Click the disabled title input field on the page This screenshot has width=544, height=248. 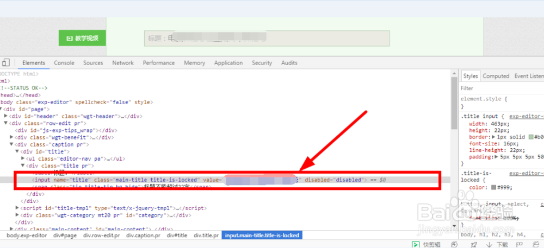pyautogui.click(x=267, y=39)
